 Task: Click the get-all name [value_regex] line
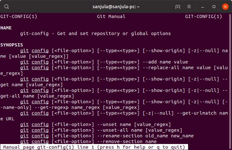tap(37, 96)
